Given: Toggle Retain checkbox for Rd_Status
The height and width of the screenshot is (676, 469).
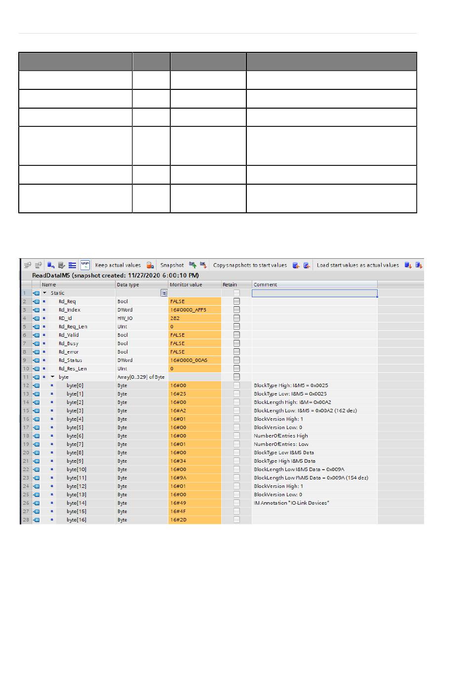Looking at the screenshot, I should [236, 360].
